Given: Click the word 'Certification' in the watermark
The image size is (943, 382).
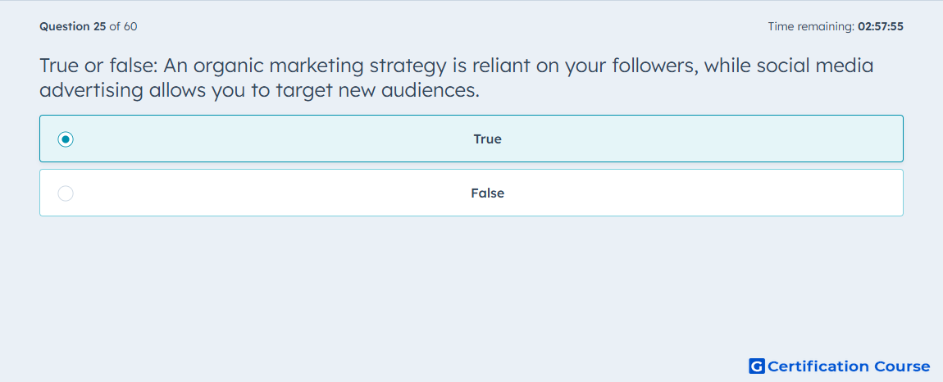Looking at the screenshot, I should click(x=818, y=366).
